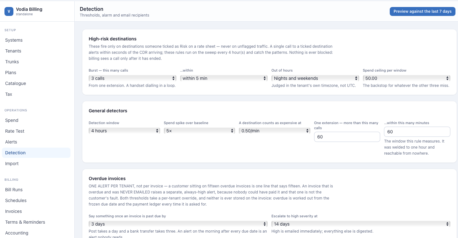Open the Alerts page

click(36, 142)
